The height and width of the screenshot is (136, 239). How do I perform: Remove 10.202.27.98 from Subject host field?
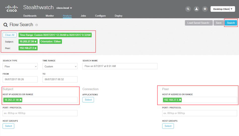pyautogui.click(x=20, y=100)
